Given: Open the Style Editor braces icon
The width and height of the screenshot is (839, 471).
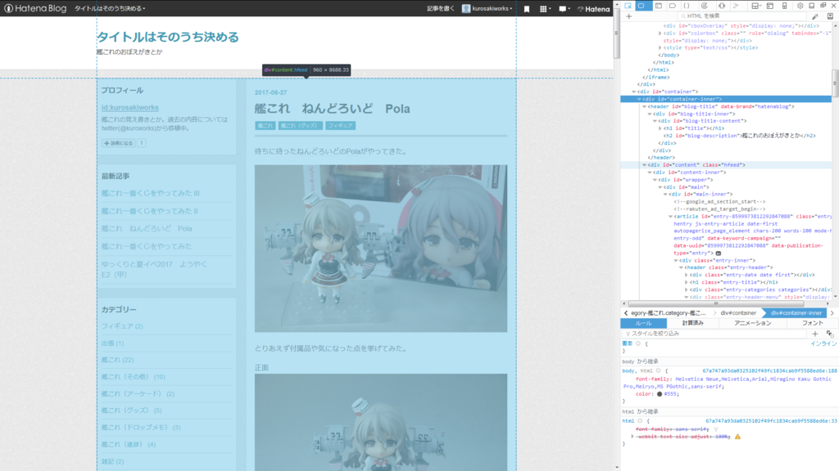Looking at the screenshot, I should pos(687,6).
